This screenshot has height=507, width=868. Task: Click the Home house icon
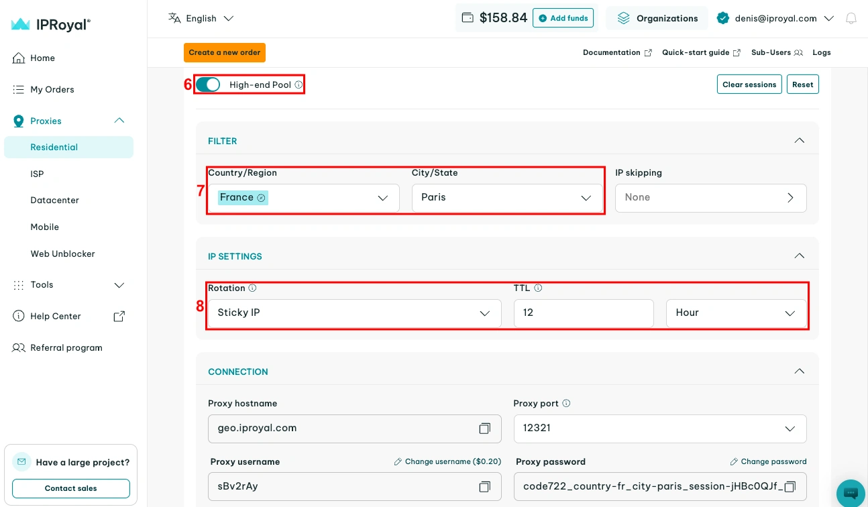[19, 58]
